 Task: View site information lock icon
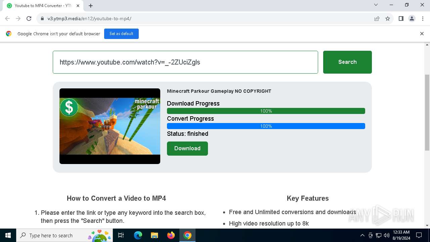click(x=42, y=18)
